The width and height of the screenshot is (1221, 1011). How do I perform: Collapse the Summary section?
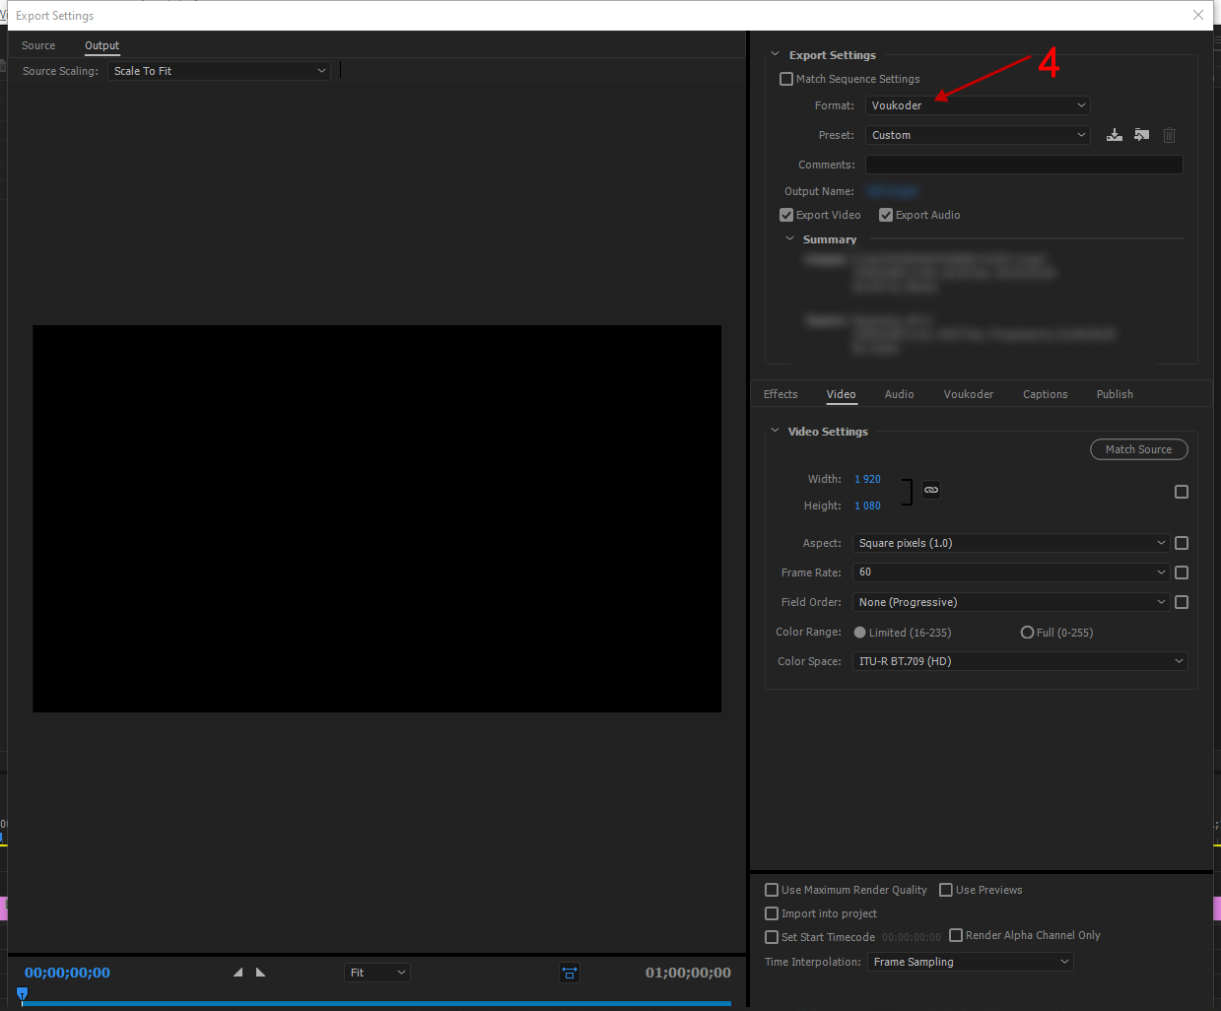789,239
